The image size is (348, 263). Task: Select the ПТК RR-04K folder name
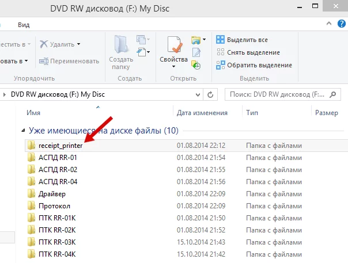point(57,254)
